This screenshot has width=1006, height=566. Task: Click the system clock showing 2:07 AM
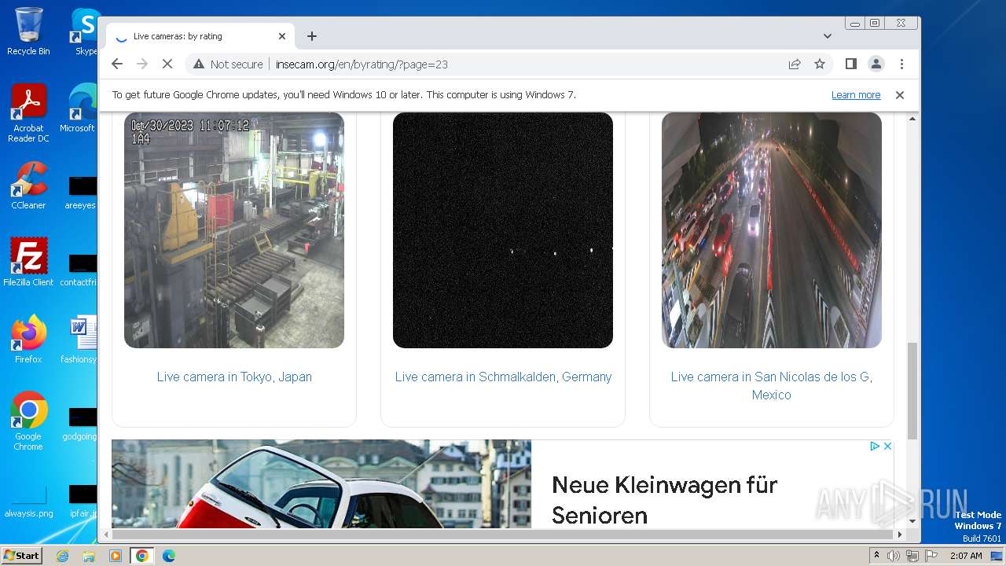[966, 556]
